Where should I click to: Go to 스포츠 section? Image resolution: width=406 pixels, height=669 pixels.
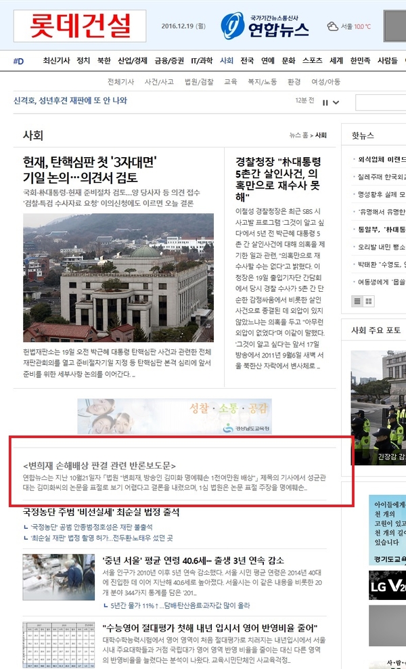312,60
